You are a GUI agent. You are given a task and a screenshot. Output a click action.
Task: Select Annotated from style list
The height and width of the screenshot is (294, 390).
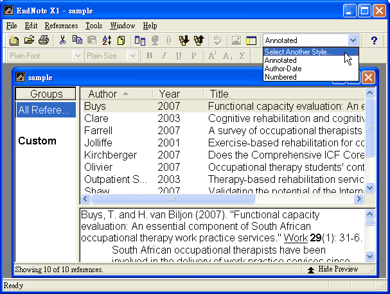pos(311,60)
